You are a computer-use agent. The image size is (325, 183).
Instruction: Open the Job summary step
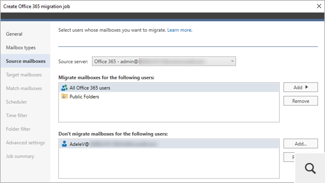[20, 156]
